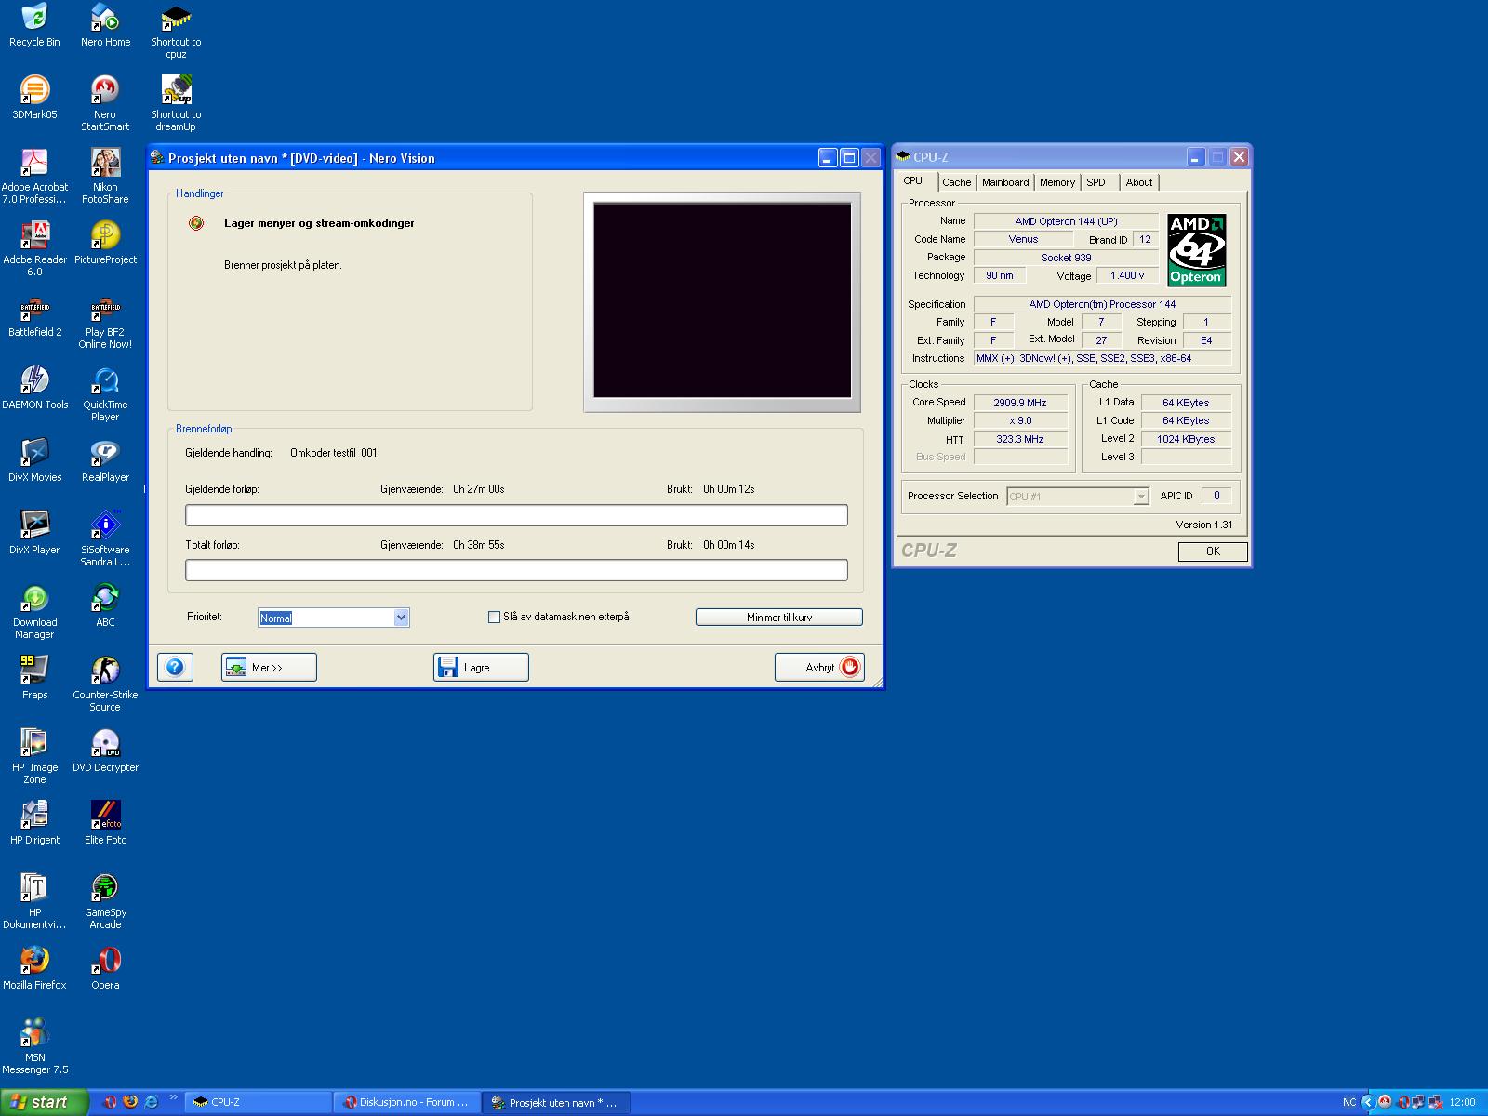Switch to the Cache tab in CPU-Z
This screenshot has height=1116, width=1488.
(956, 182)
